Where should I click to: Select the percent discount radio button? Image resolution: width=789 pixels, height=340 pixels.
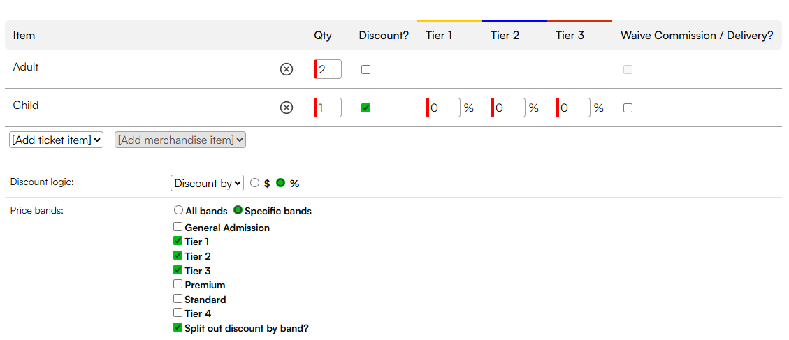(x=281, y=183)
